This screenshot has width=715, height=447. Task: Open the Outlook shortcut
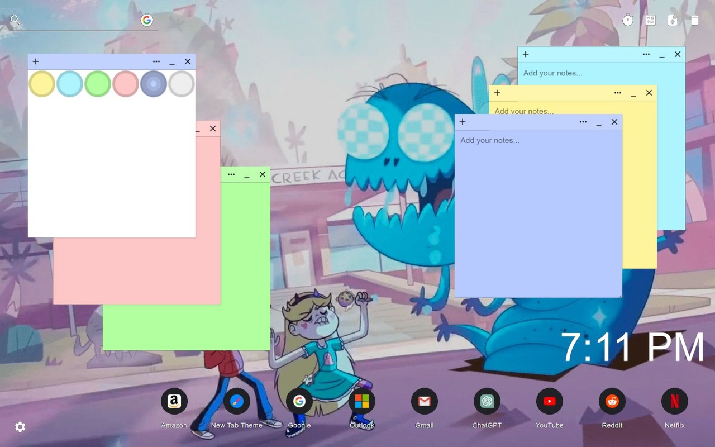click(362, 401)
